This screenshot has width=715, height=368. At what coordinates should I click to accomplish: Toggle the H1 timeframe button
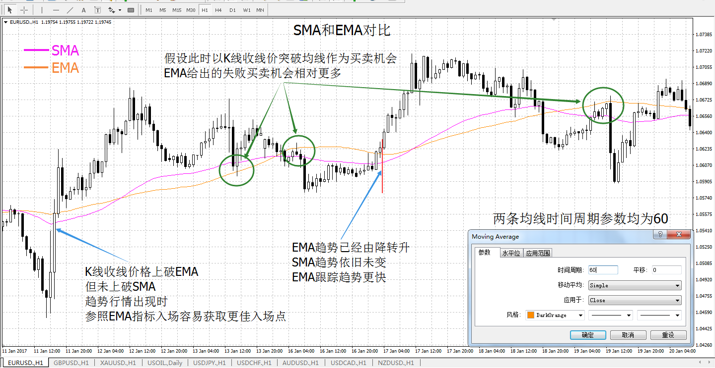(x=205, y=10)
